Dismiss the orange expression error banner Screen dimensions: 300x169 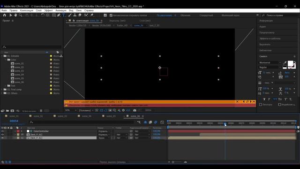(x=237, y=102)
